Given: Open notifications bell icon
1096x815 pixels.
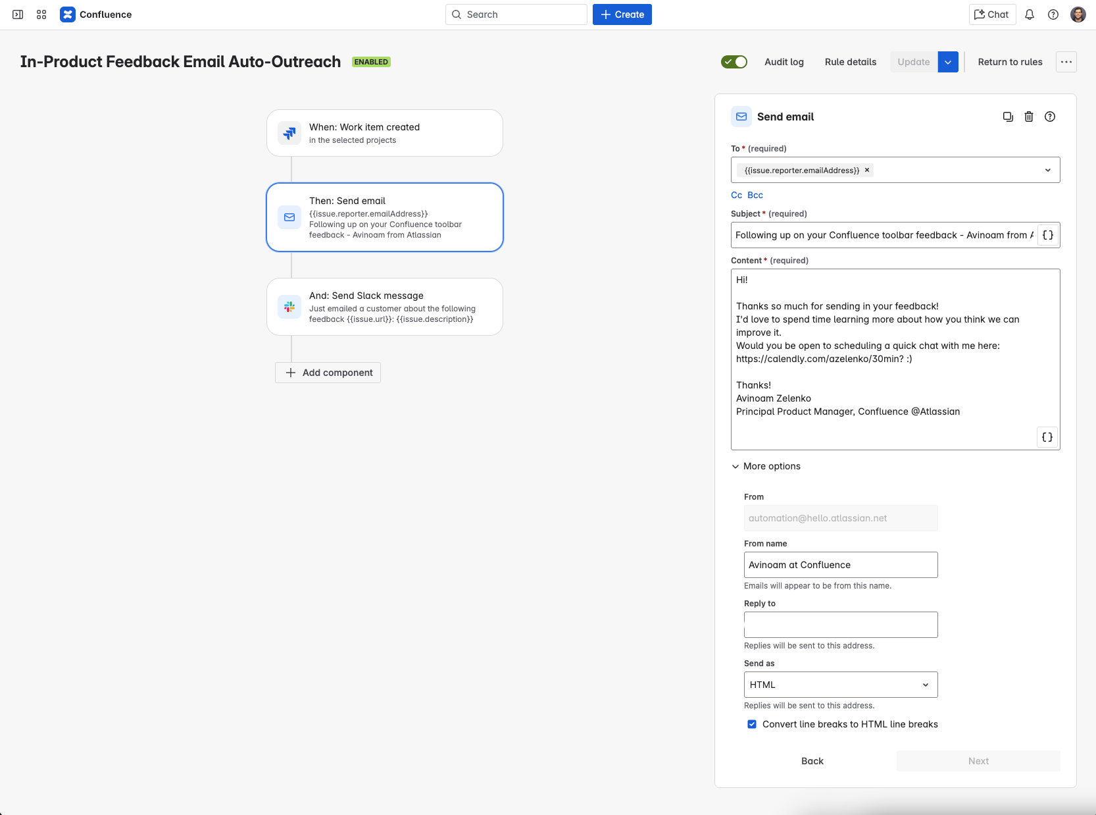Looking at the screenshot, I should click(1030, 14).
